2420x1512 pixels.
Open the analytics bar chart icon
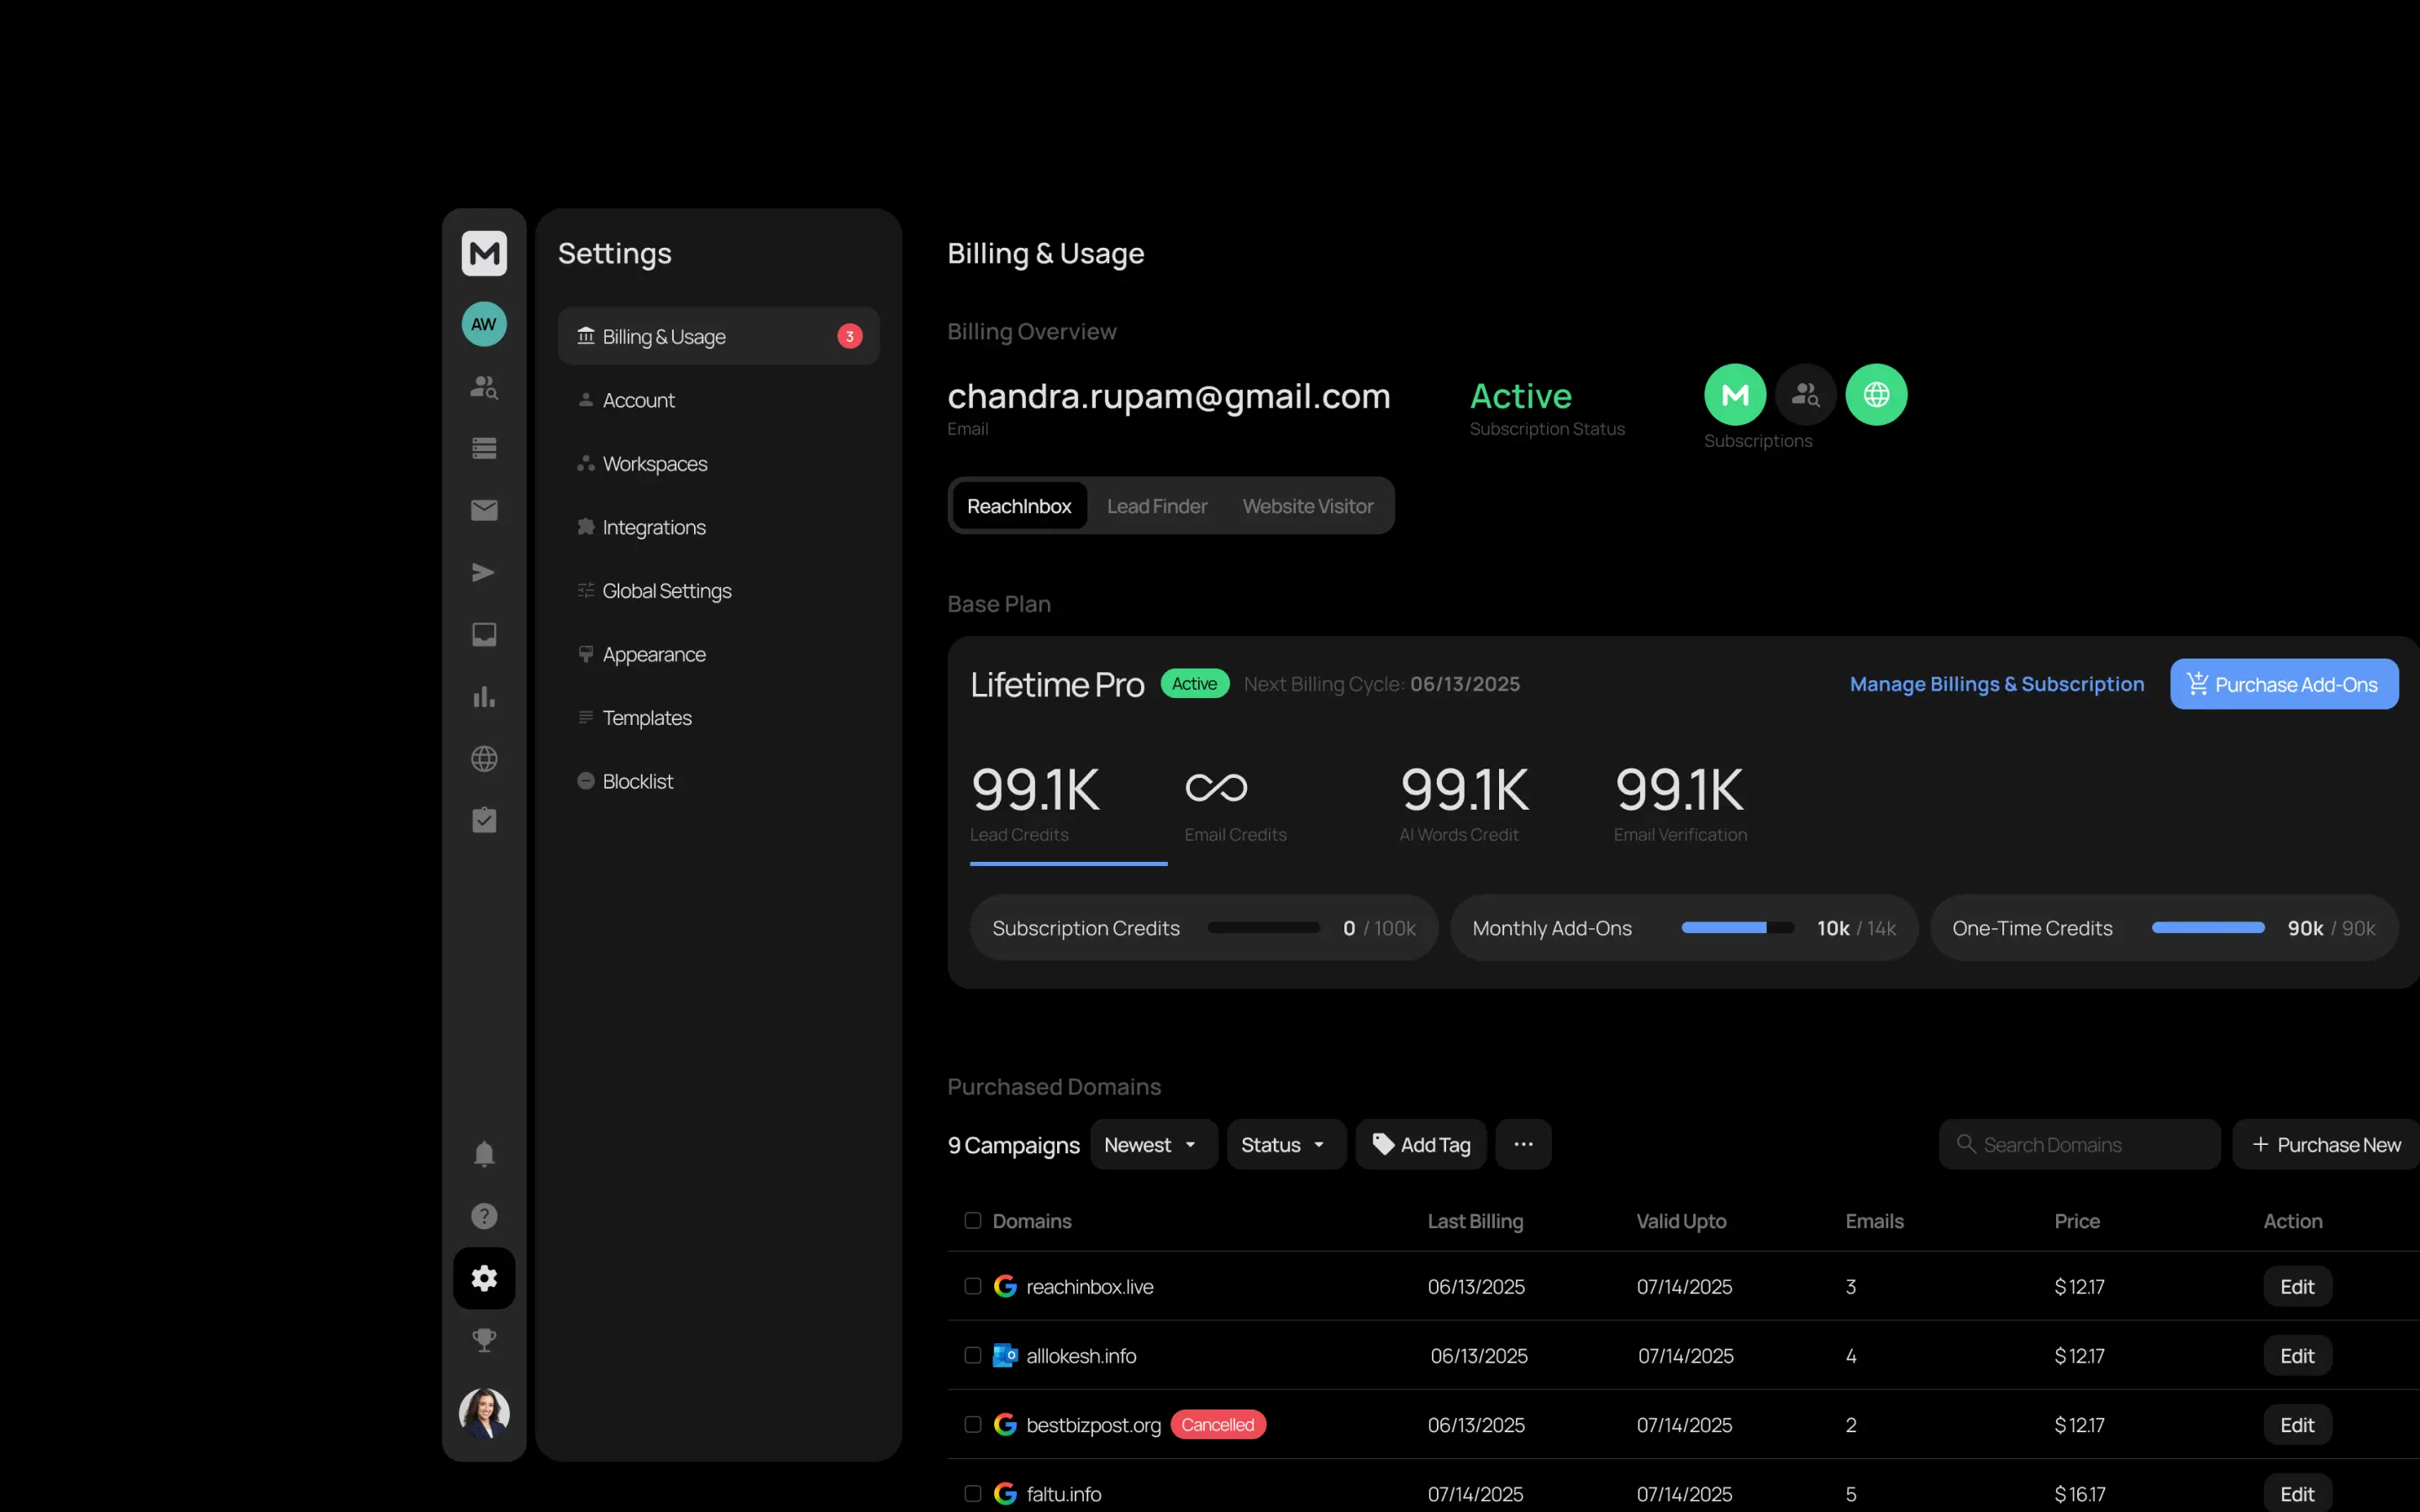[x=484, y=696]
